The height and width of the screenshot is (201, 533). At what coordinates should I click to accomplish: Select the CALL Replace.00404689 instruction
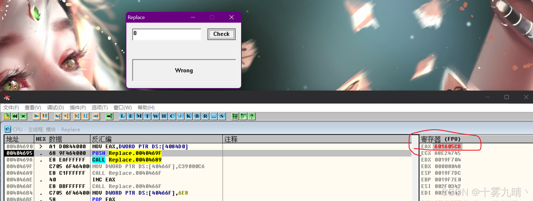tap(127, 160)
